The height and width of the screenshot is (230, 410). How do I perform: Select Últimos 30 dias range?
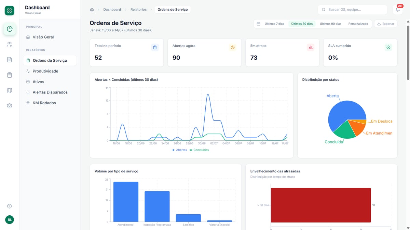302,24
